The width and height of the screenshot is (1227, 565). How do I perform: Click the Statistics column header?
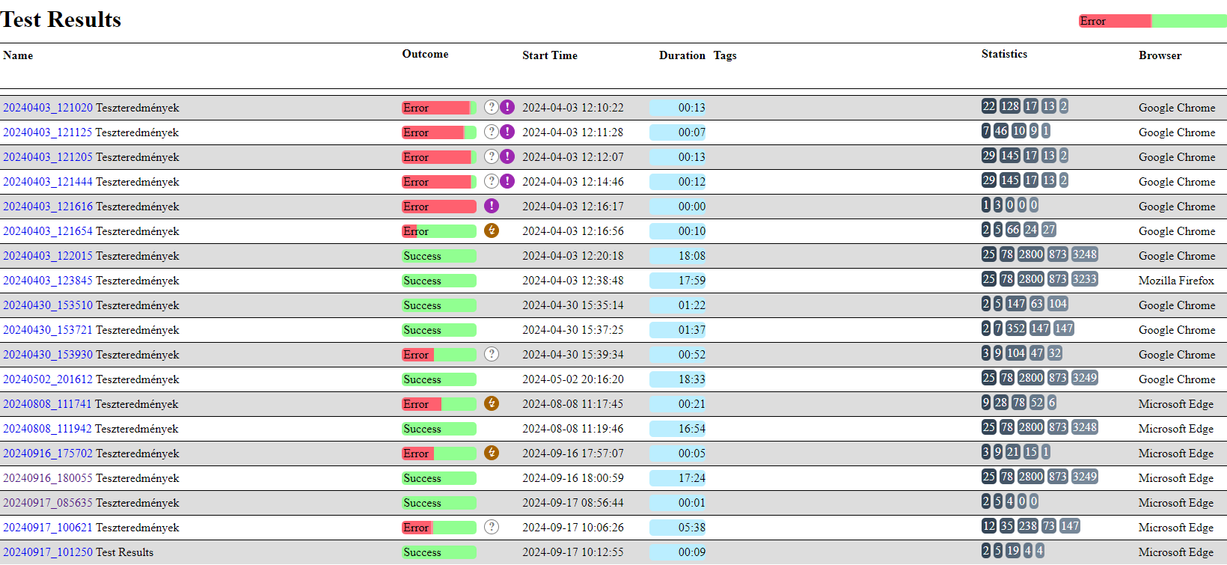pyautogui.click(x=1004, y=54)
